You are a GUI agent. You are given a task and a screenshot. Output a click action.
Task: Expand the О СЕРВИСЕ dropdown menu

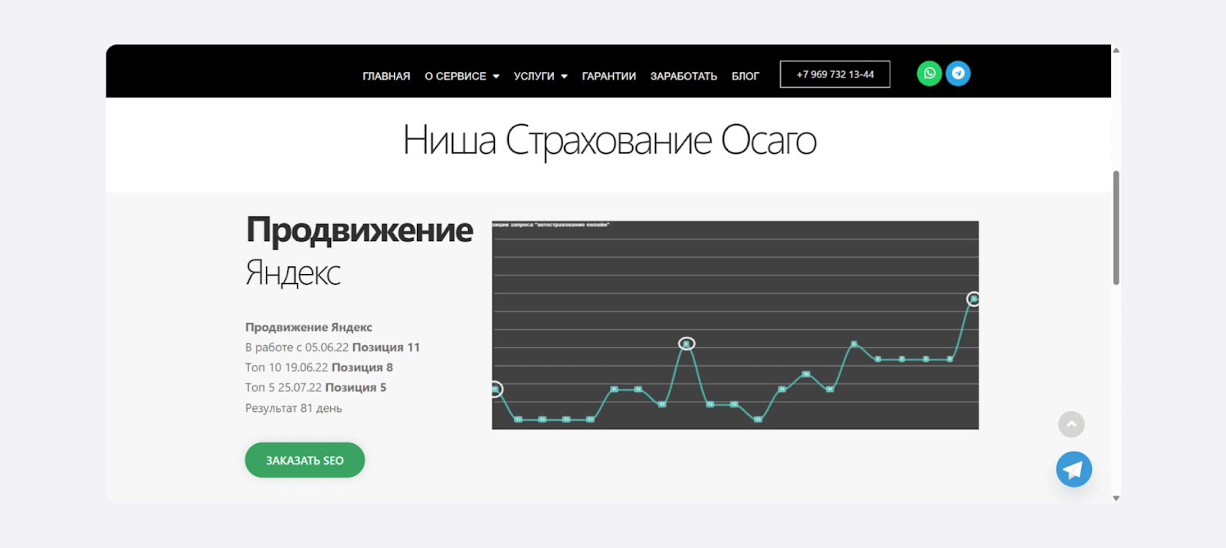click(462, 77)
